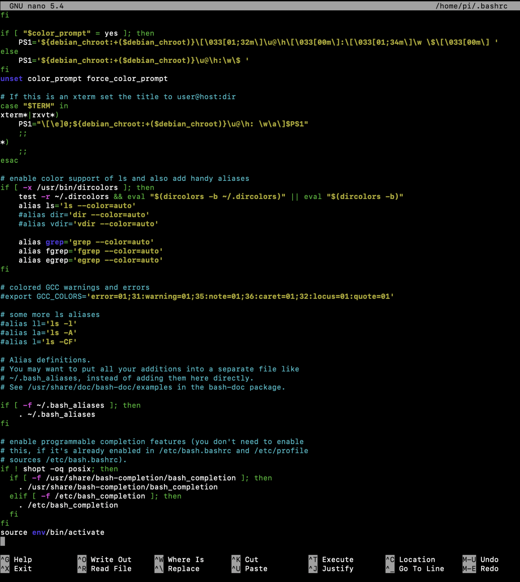Click the '. /etc/bash_completion' line
This screenshot has height=582, width=520.
pos(68,505)
